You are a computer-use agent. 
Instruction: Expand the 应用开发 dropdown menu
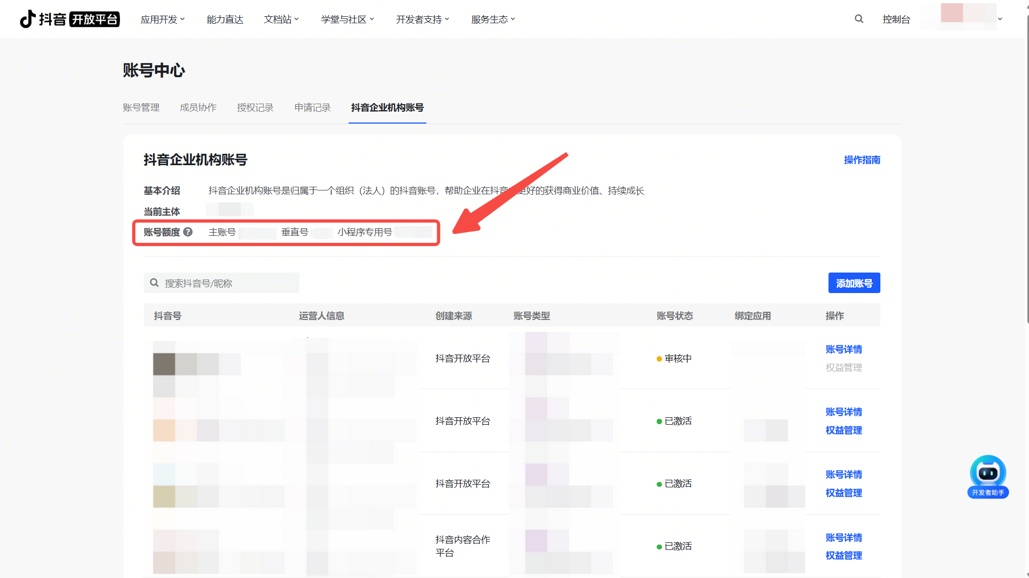pyautogui.click(x=162, y=19)
